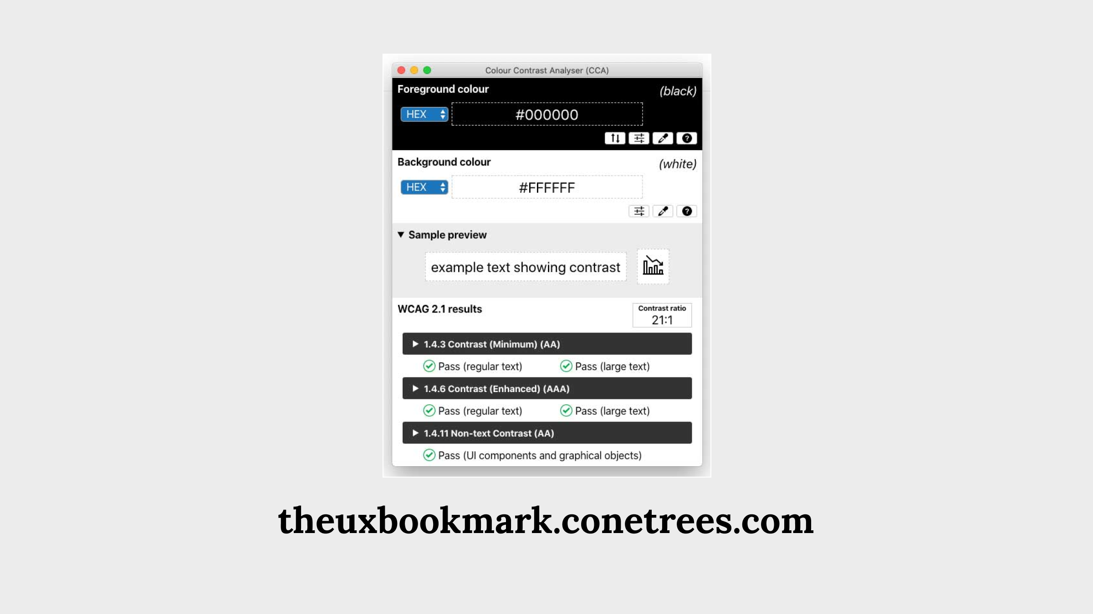1093x614 pixels.
Task: Click the foreground hex colour input field
Action: pyautogui.click(x=546, y=114)
